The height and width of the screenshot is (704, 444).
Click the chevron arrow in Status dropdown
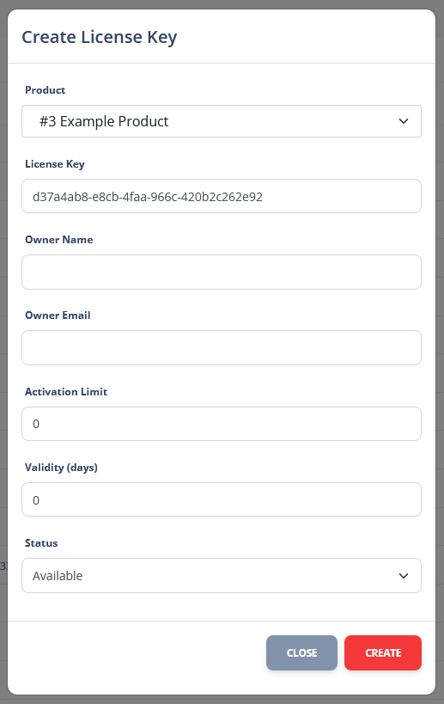pos(403,576)
